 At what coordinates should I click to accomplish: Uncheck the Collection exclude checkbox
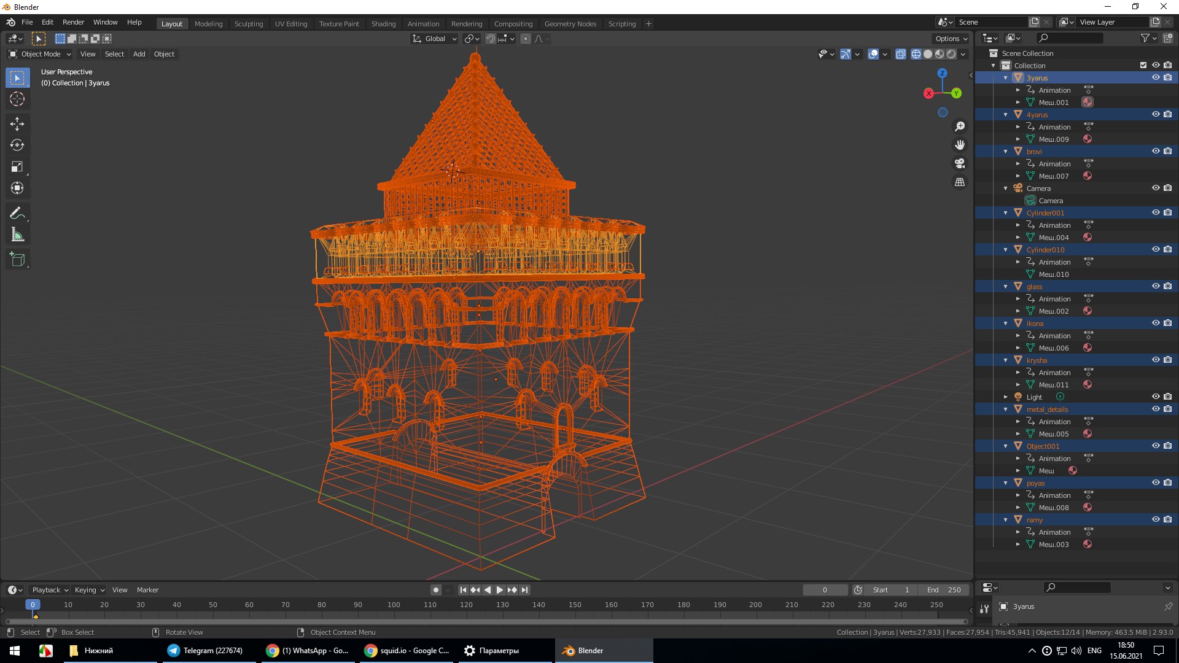coord(1143,66)
